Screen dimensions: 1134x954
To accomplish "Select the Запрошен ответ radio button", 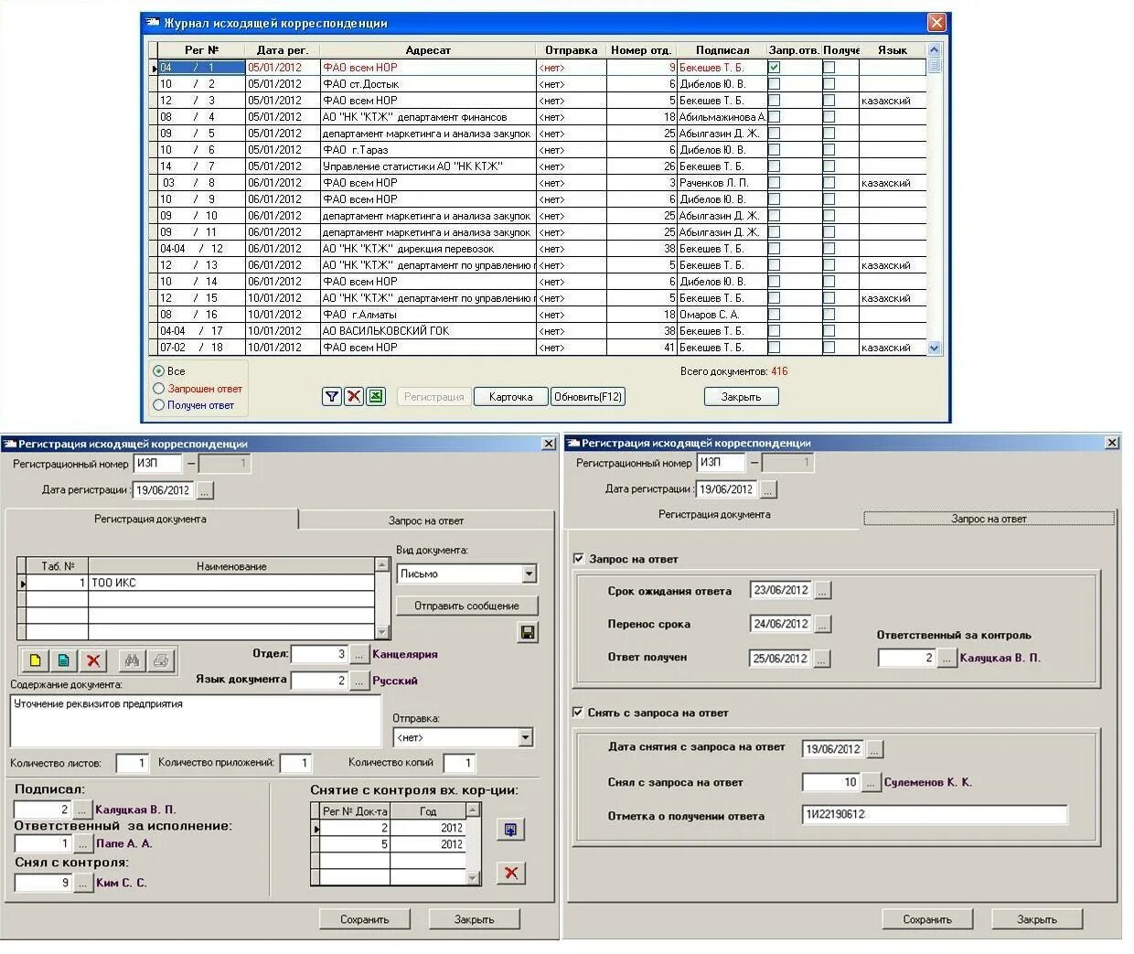I will [159, 389].
